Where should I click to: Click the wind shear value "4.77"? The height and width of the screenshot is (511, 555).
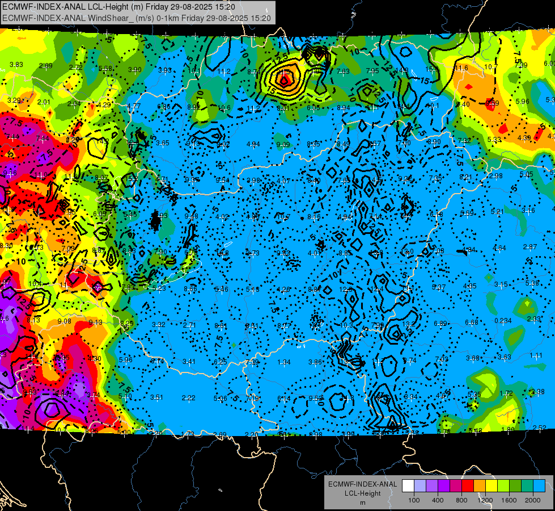[x=134, y=106]
